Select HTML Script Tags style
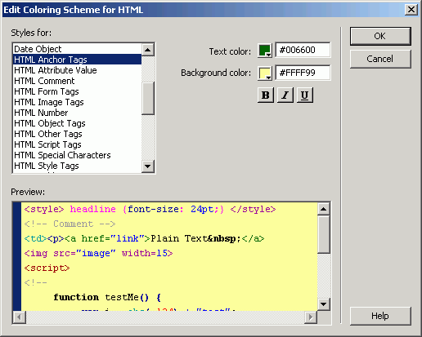The width and height of the screenshot is (422, 337). 77,144
